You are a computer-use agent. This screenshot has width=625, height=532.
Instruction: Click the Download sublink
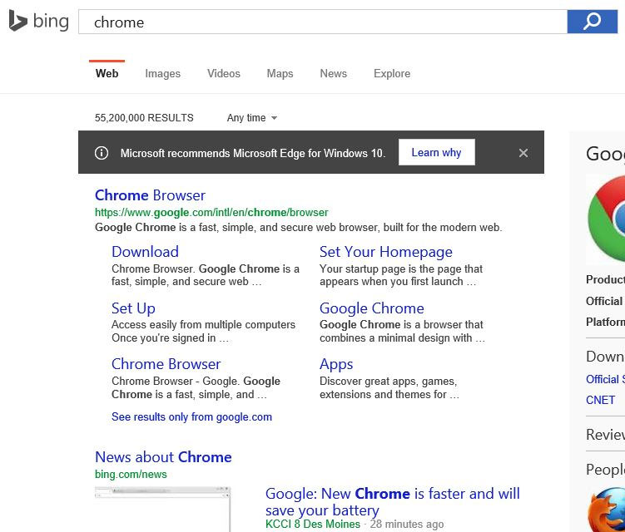(145, 252)
